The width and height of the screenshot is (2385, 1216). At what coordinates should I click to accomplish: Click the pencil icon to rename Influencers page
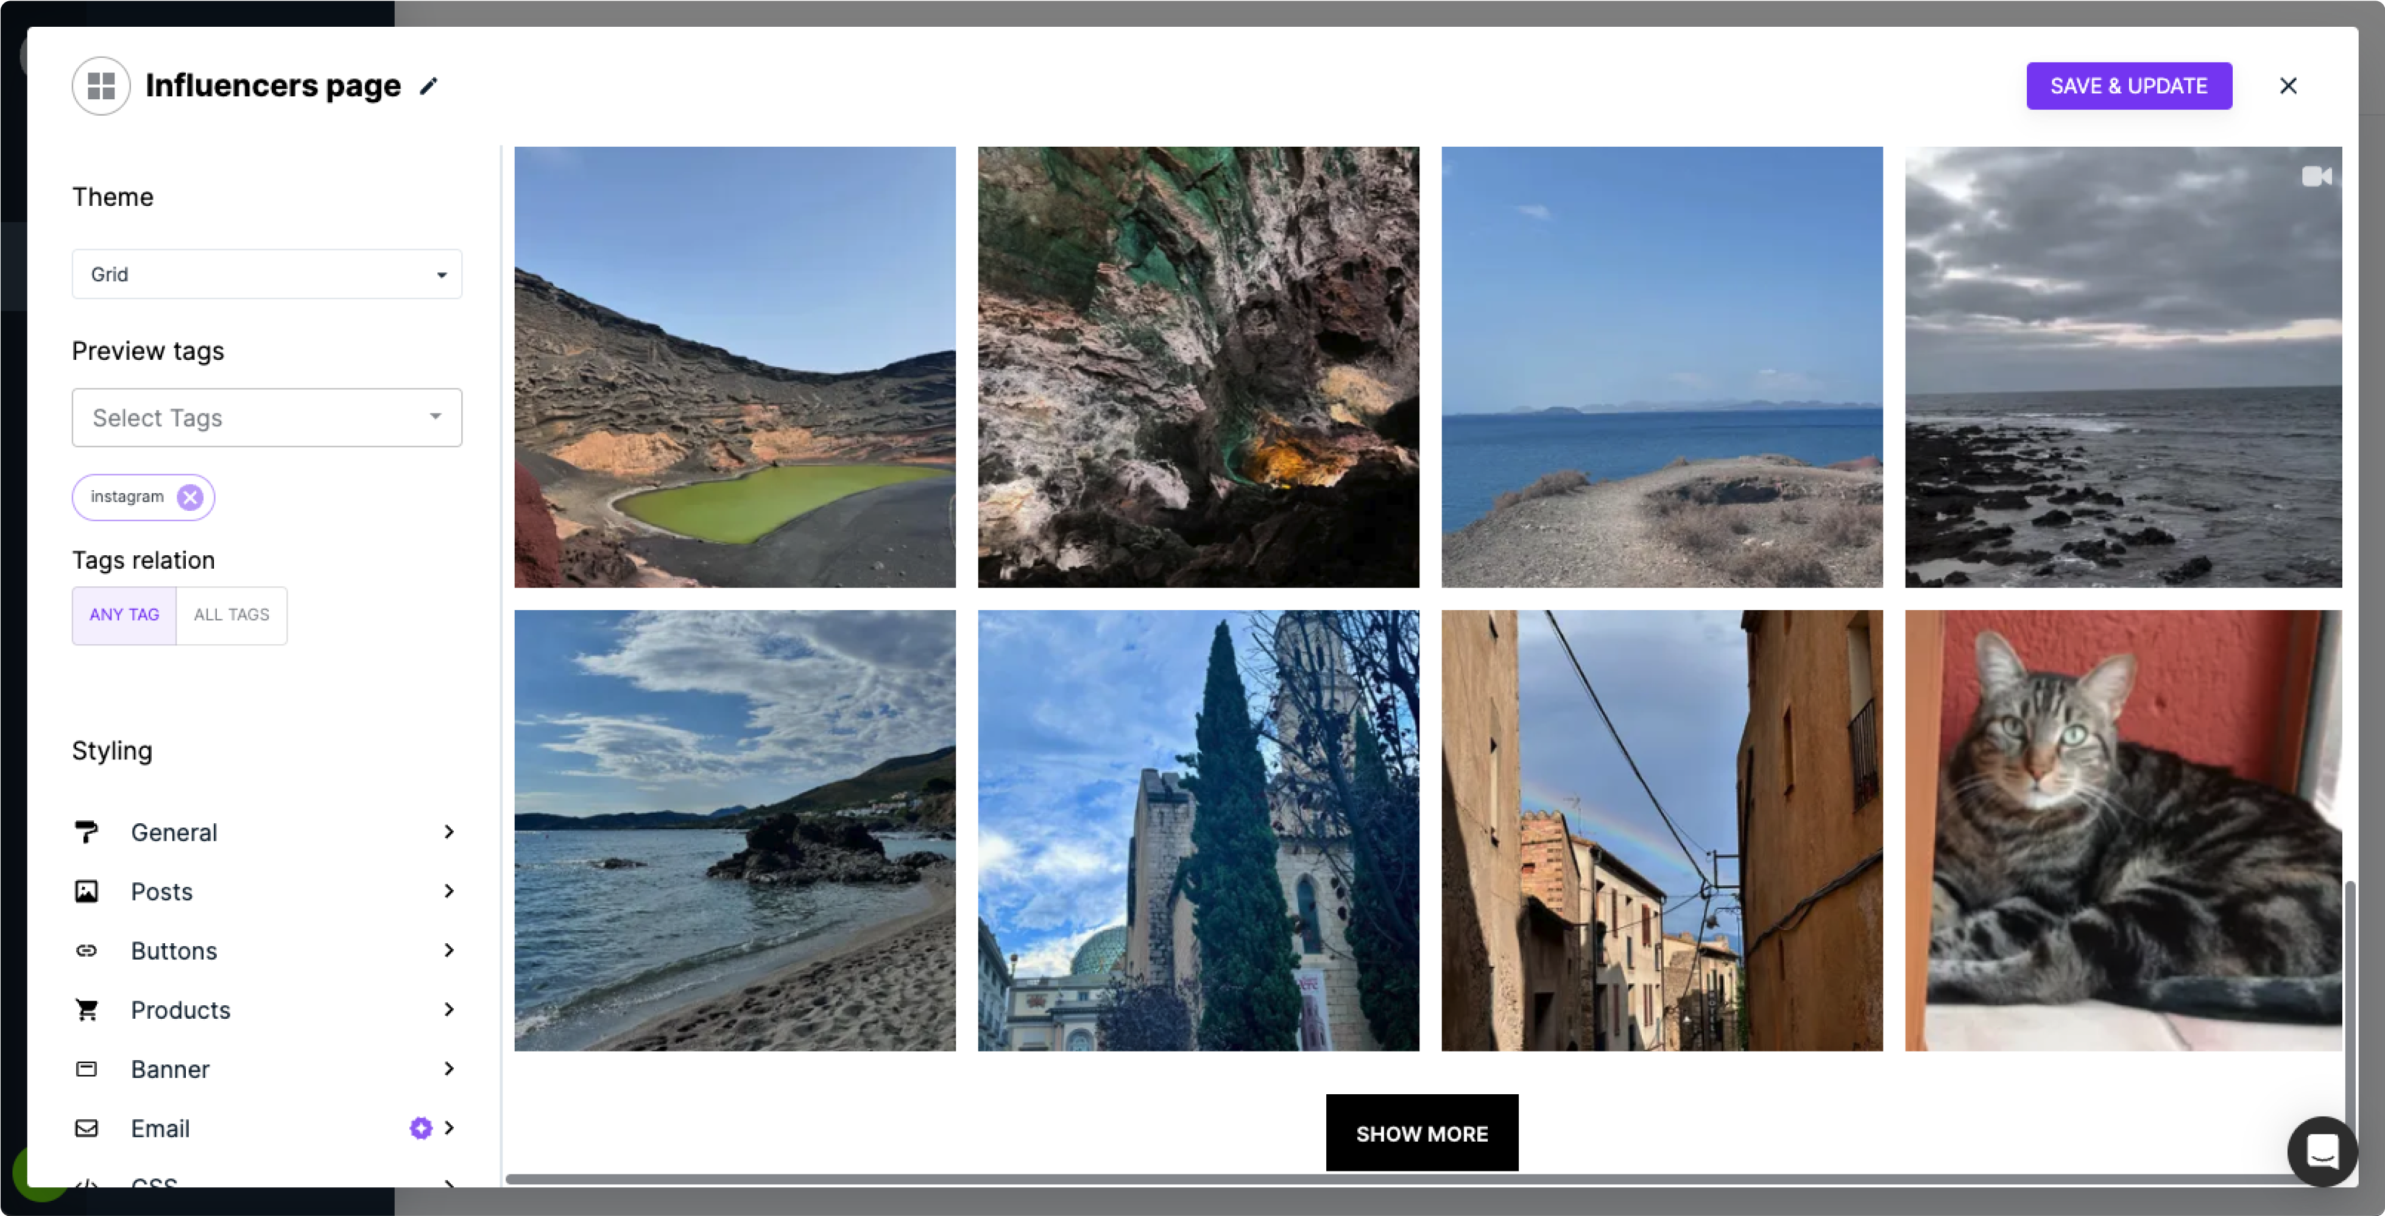point(428,86)
